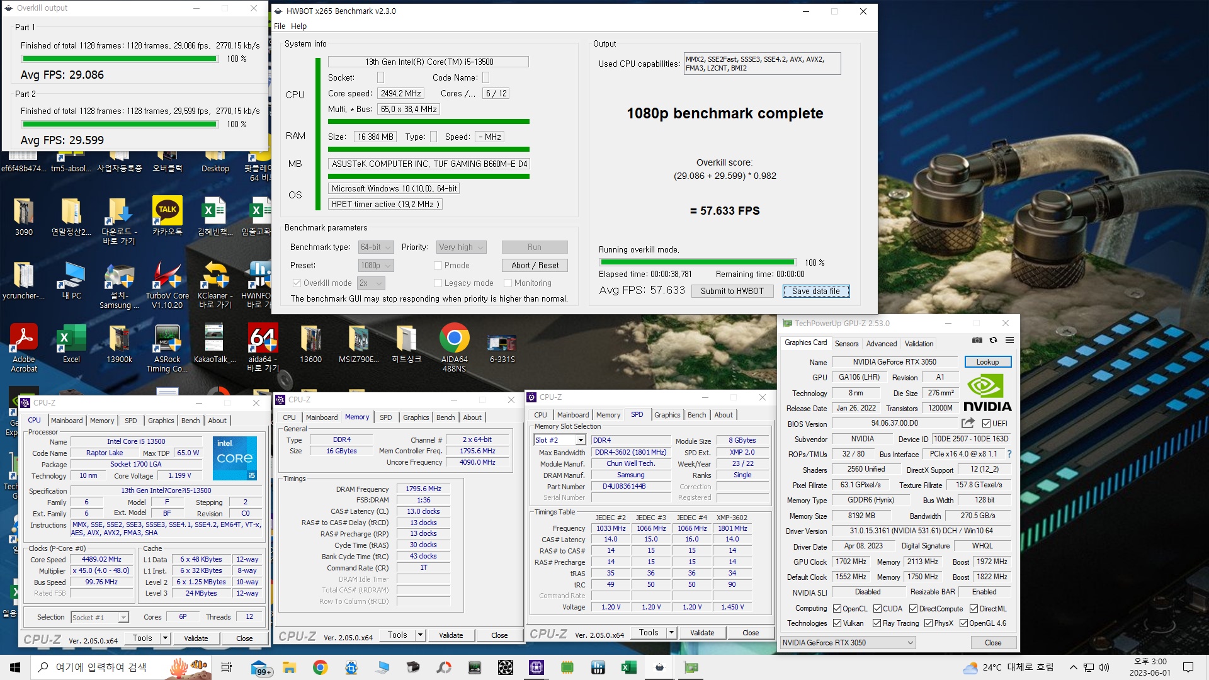Click the Save data file button
This screenshot has height=680, width=1209.
[x=816, y=292]
